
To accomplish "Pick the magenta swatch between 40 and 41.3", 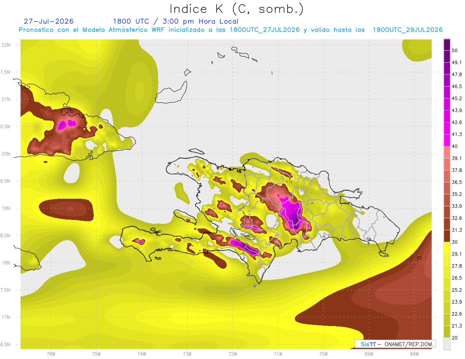I will pyautogui.click(x=447, y=140).
